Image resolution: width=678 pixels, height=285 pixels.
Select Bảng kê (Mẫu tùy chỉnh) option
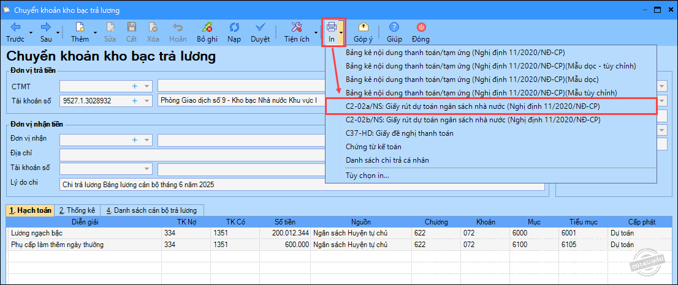tap(481, 93)
